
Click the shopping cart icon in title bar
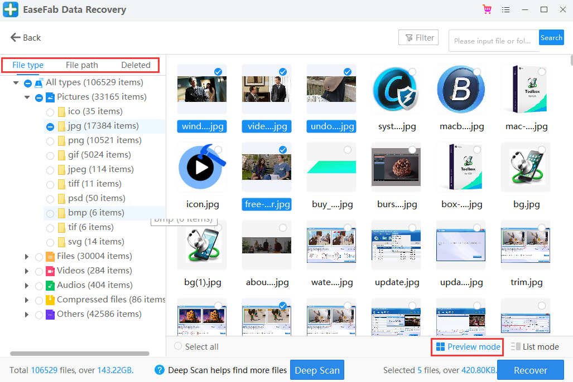point(487,9)
